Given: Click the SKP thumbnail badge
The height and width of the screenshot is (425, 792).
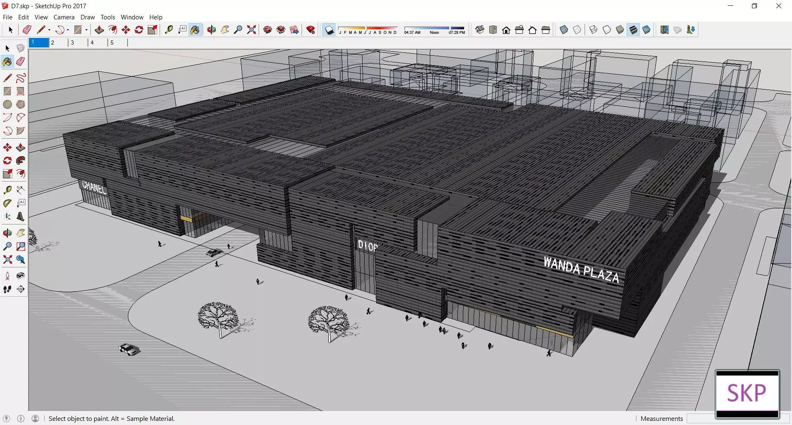Looking at the screenshot, I should (747, 394).
